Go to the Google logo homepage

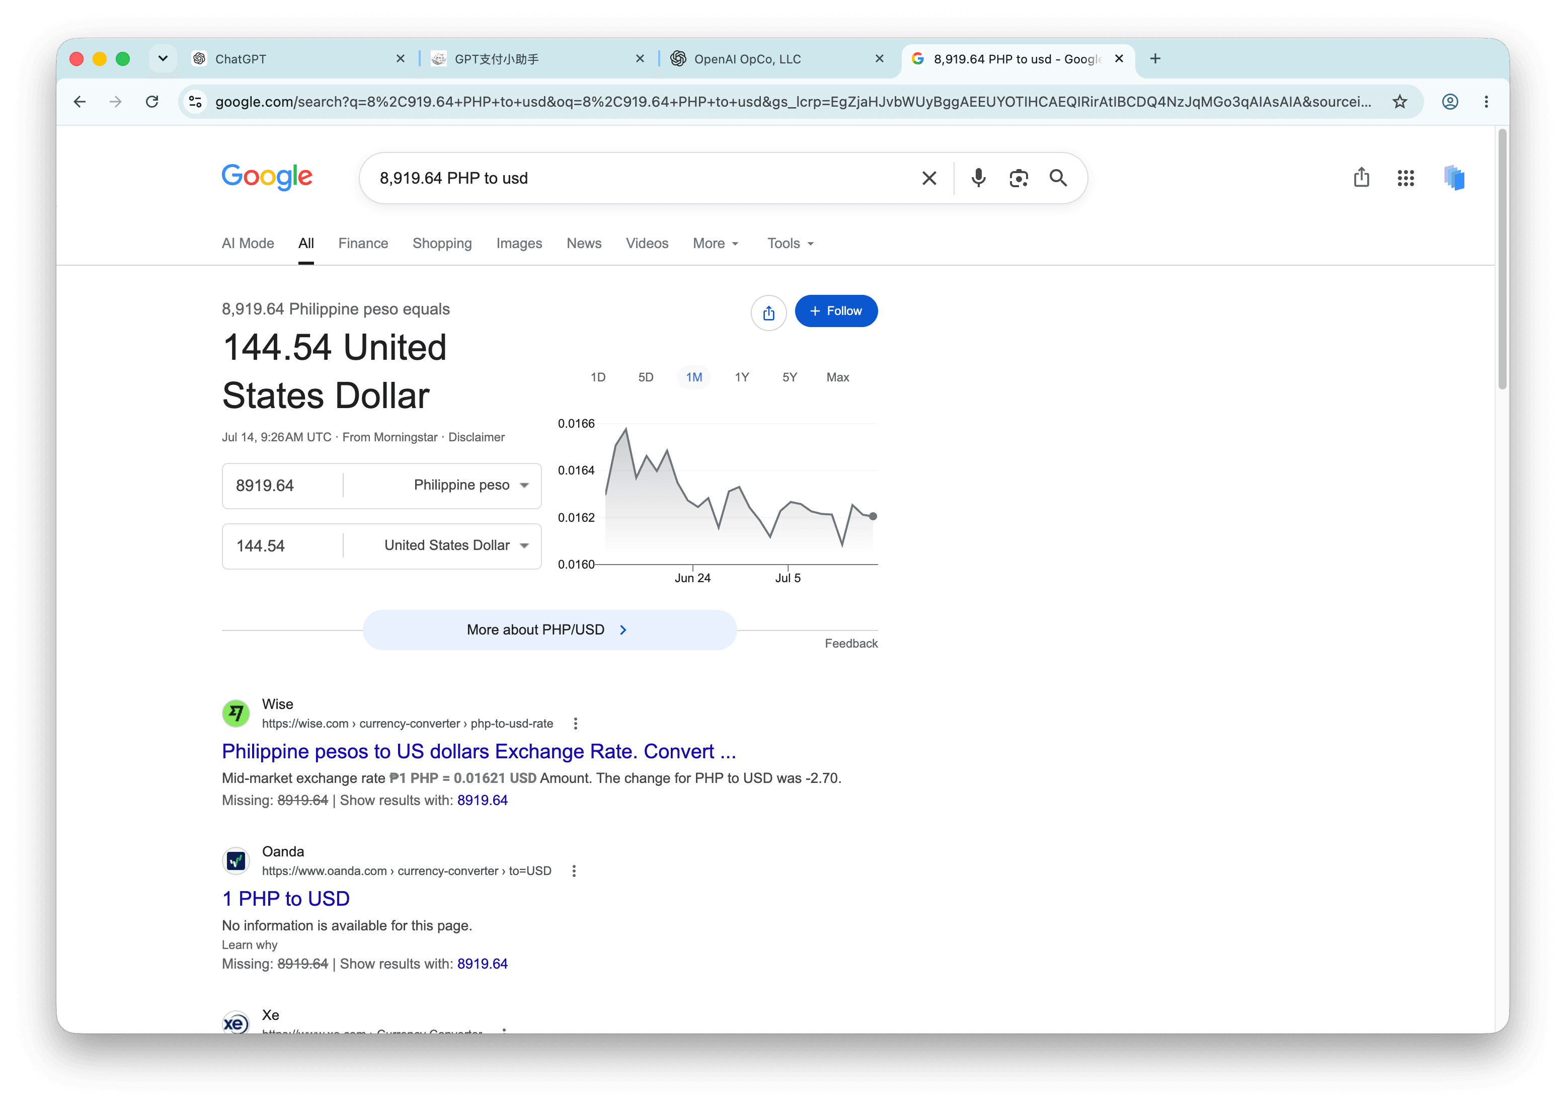[x=267, y=178]
